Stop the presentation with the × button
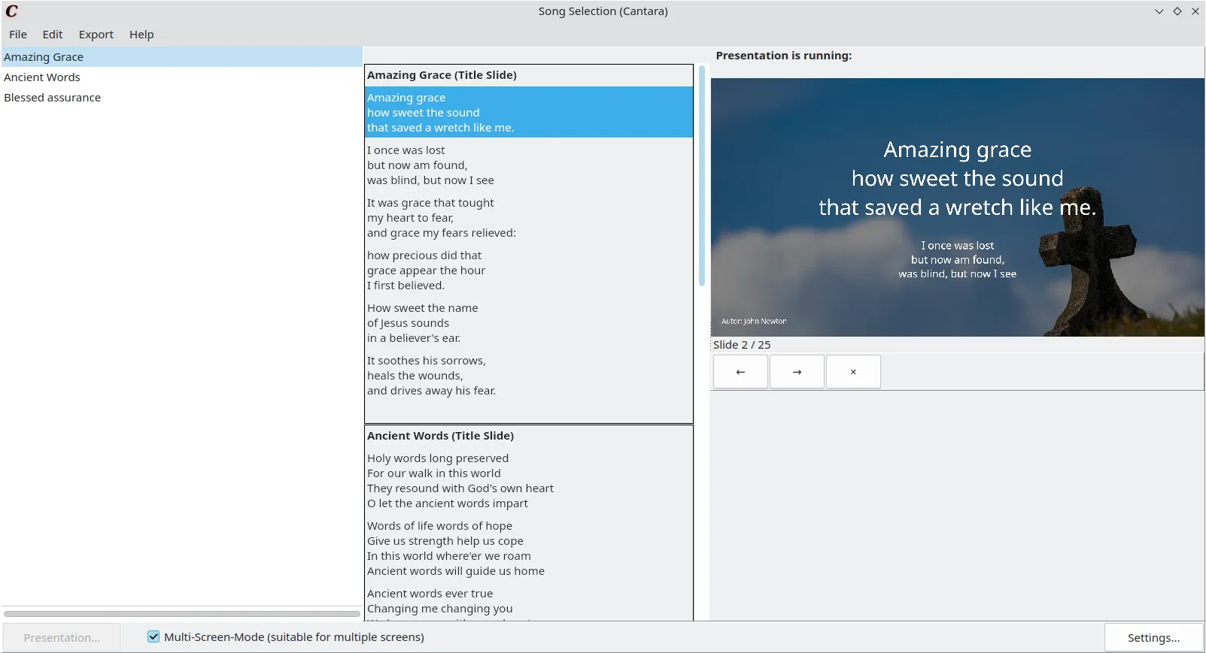 [x=853, y=372]
